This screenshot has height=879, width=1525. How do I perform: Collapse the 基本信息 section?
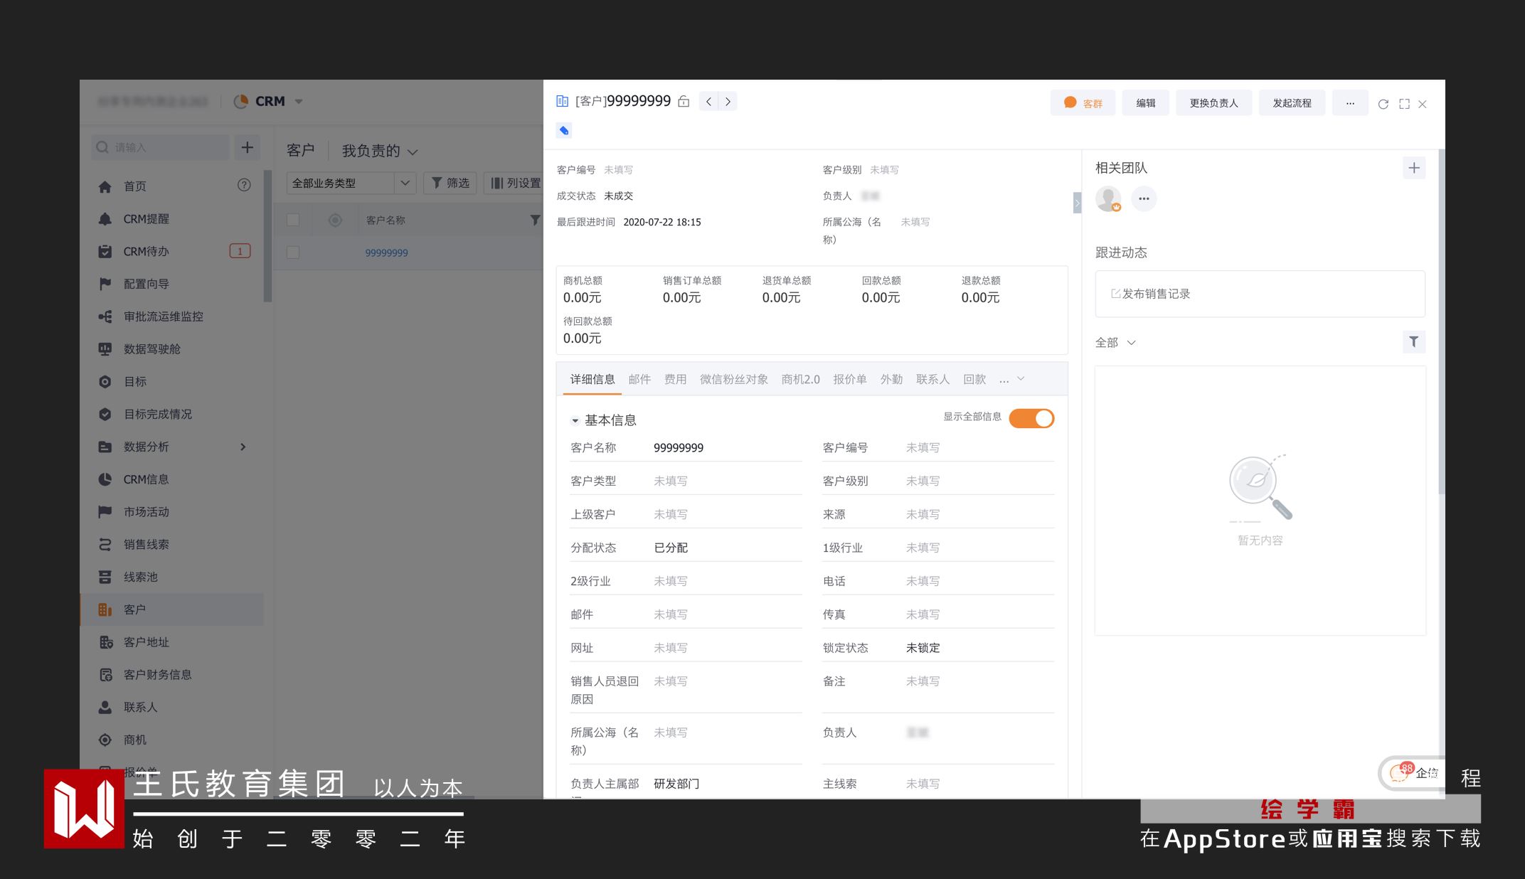[x=575, y=420]
